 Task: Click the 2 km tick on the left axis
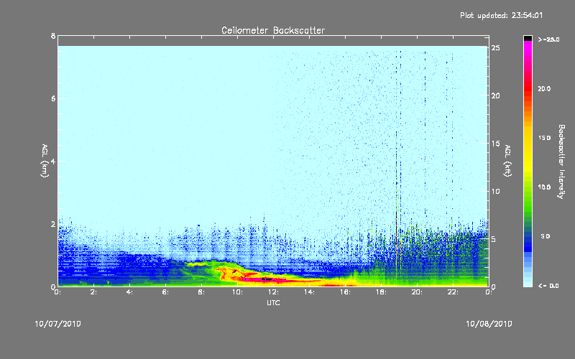(x=53, y=224)
